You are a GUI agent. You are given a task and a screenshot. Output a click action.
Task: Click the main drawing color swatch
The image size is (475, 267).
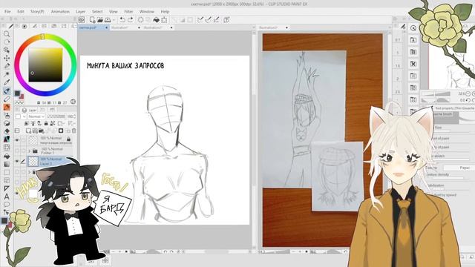tap(17, 93)
